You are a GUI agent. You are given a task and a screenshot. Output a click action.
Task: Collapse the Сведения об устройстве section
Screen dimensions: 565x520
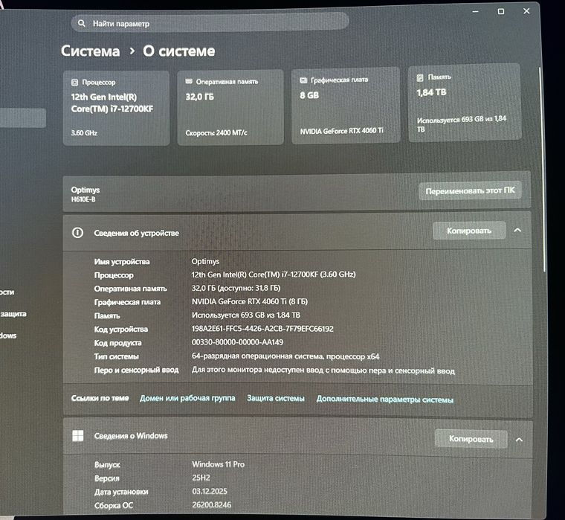click(517, 230)
